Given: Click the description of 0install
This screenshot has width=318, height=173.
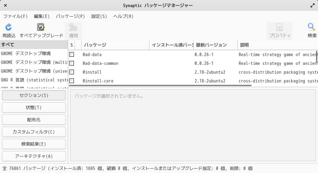Looking at the screenshot, I should [278, 72].
